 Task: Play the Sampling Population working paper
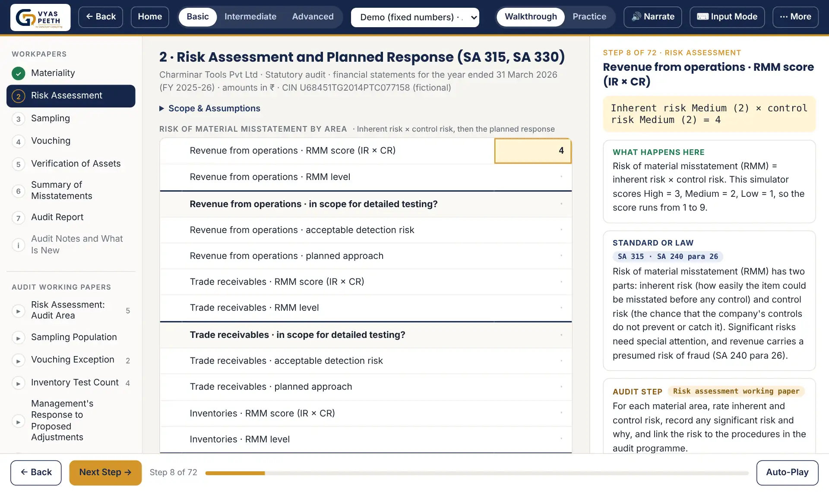point(18,338)
